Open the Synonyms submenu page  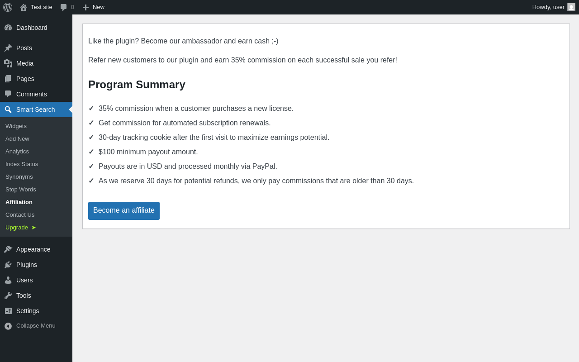[19, 177]
